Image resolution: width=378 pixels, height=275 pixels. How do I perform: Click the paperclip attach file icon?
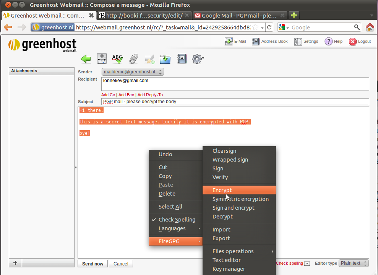coord(133,59)
